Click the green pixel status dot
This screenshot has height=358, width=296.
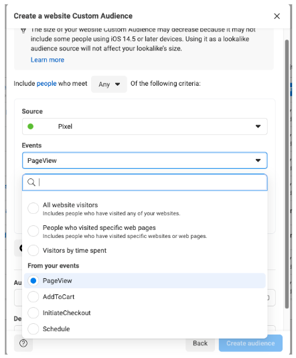(30, 126)
